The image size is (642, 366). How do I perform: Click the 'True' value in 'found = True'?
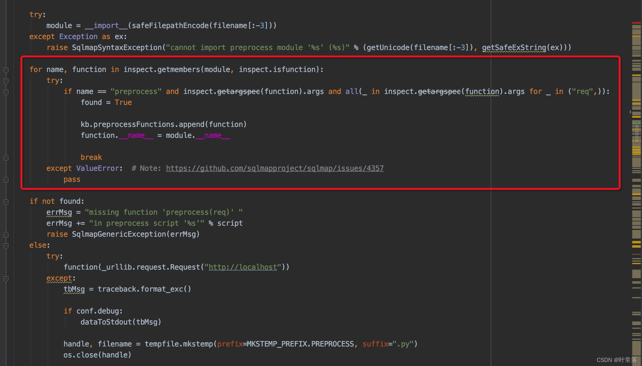point(123,102)
